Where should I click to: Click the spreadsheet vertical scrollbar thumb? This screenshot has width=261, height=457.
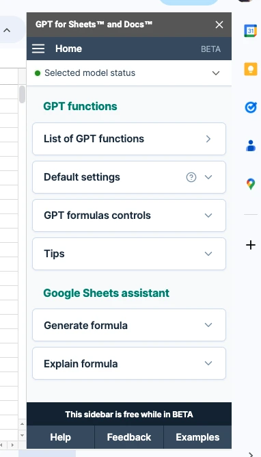22,94
